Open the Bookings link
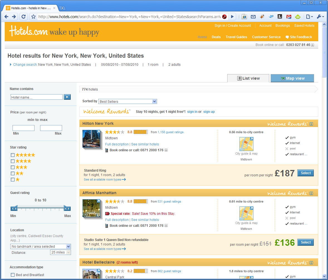This screenshot has height=280, width=328. pyautogui.click(x=283, y=26)
